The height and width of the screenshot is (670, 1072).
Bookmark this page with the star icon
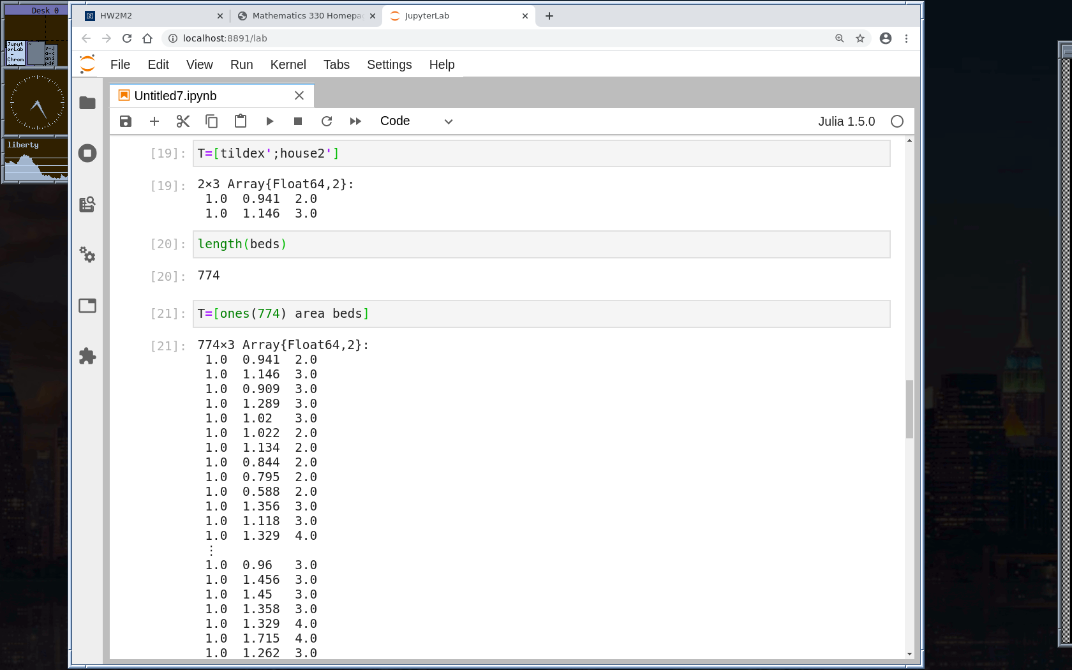pyautogui.click(x=860, y=38)
